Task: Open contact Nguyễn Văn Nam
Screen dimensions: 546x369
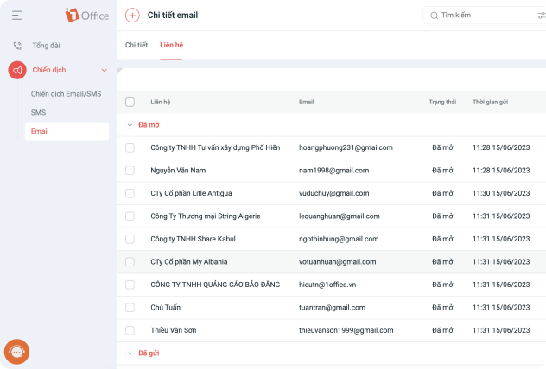Action: pyautogui.click(x=178, y=171)
